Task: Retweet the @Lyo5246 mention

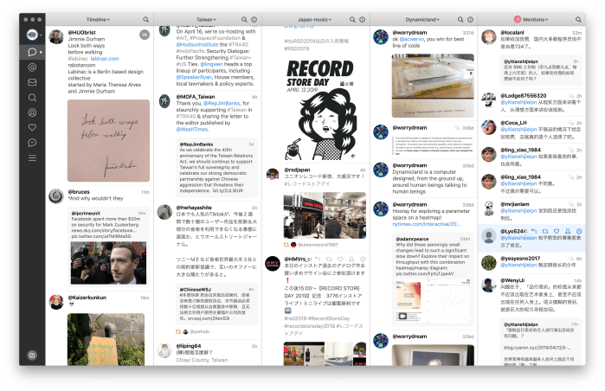Action: tap(545, 231)
